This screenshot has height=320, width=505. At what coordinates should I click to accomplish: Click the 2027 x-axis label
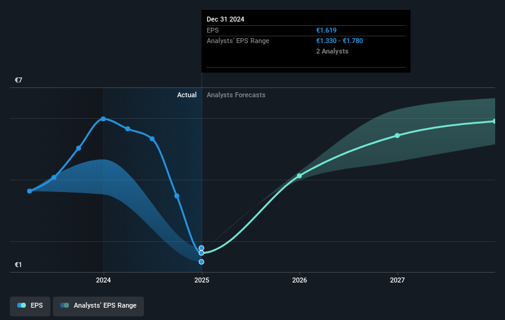397,280
